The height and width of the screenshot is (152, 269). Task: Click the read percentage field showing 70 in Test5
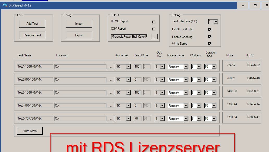(x=137, y=118)
